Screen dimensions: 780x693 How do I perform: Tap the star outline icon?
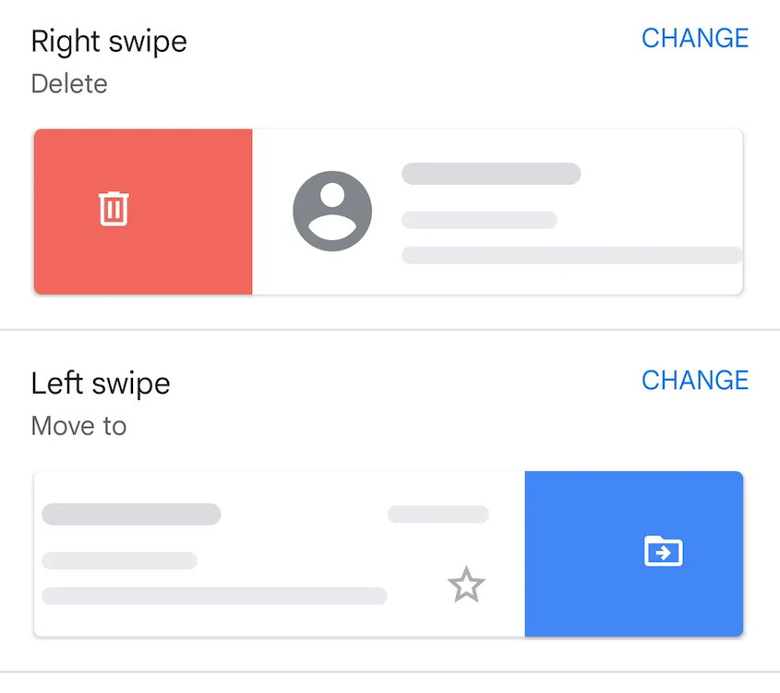click(466, 585)
